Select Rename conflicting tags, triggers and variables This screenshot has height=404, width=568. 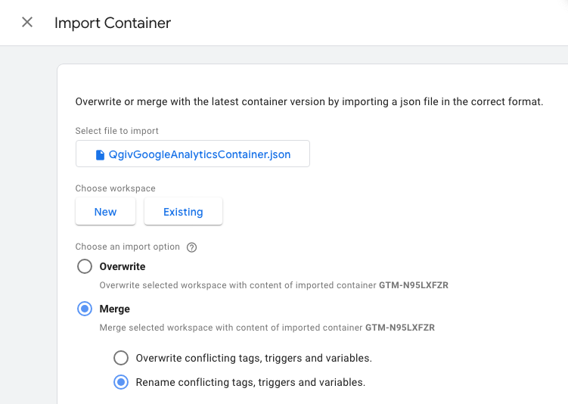pyautogui.click(x=121, y=382)
